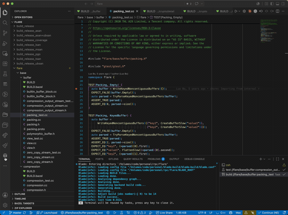Click the ChatGPT knot icon in editor toolbar
The image size is (288, 215).
[x=255, y=11]
